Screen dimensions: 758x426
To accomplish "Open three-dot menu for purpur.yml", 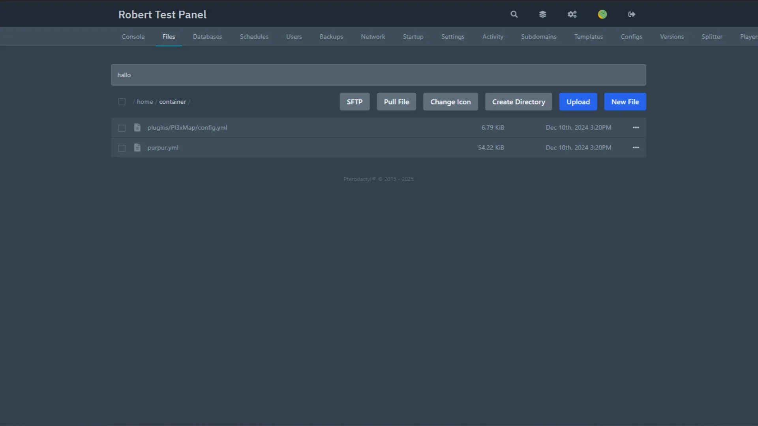I will [x=636, y=148].
